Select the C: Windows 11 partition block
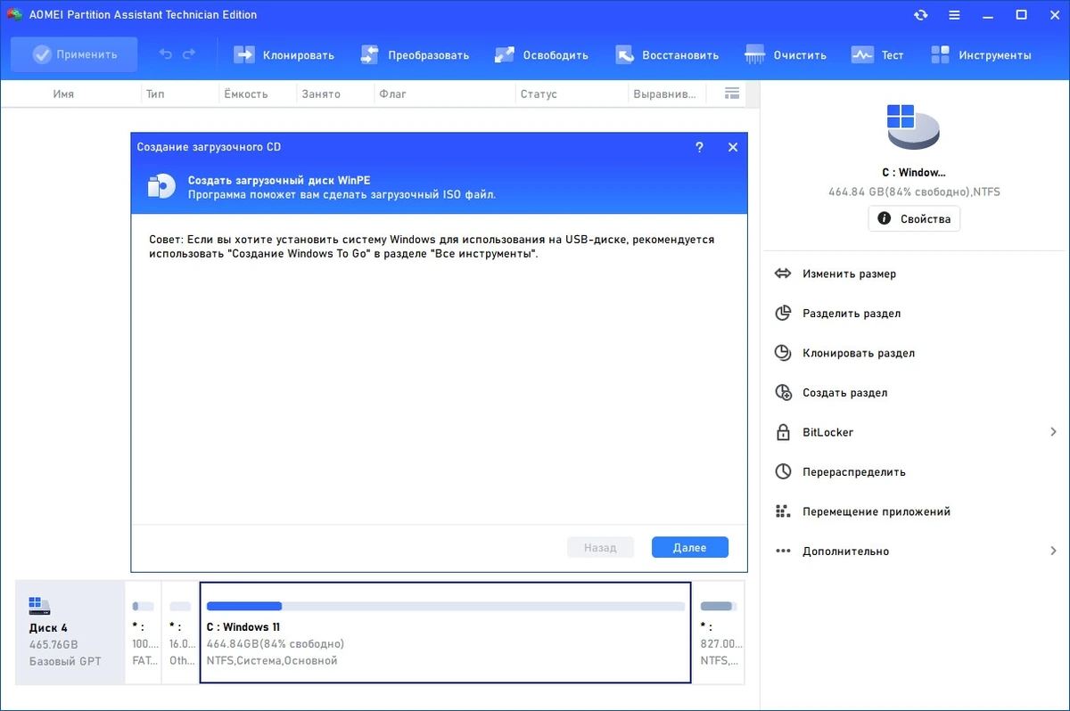 point(445,633)
